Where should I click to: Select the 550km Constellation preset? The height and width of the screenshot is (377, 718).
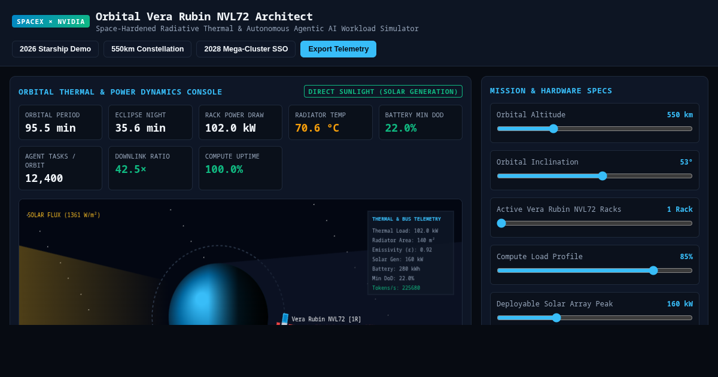click(x=147, y=49)
